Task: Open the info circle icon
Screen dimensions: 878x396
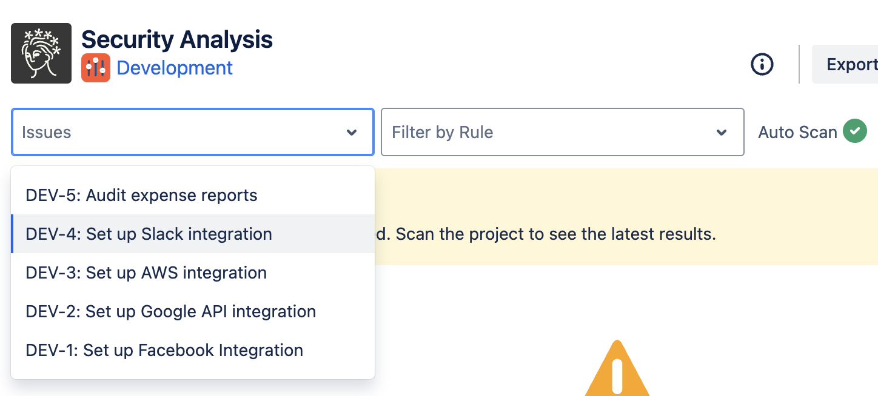Action: tap(762, 64)
